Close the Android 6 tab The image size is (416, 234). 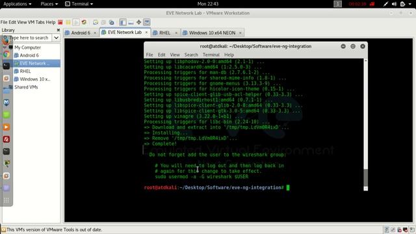point(95,32)
